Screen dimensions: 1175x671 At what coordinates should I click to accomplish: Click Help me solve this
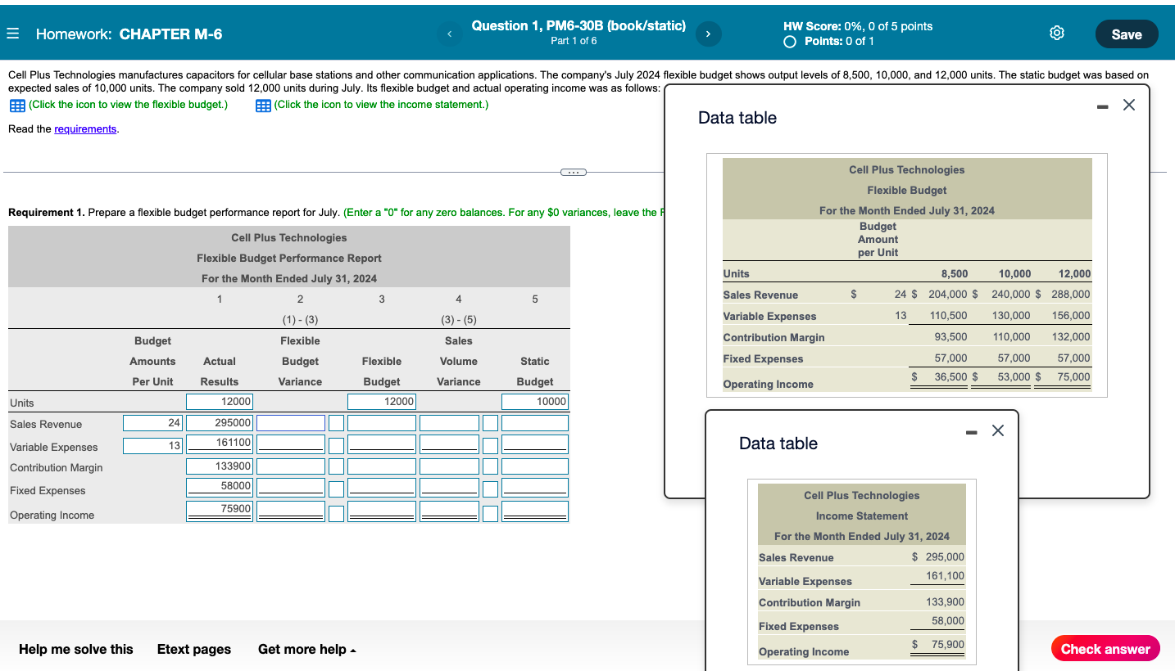click(75, 649)
